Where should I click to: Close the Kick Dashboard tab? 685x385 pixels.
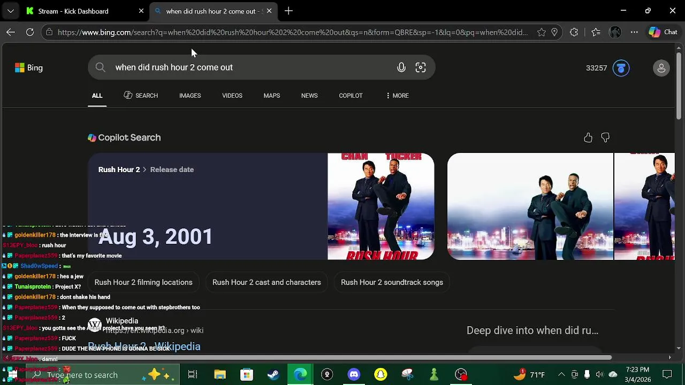click(141, 11)
